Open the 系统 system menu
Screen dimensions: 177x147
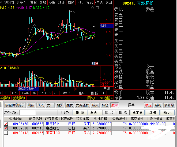click(x=158, y=105)
